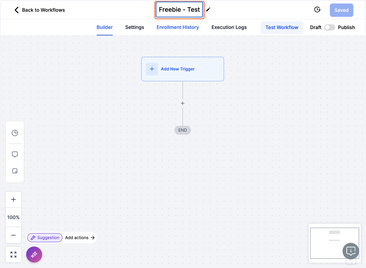Open the Execution Logs tab
The height and width of the screenshot is (268, 366).
click(229, 27)
